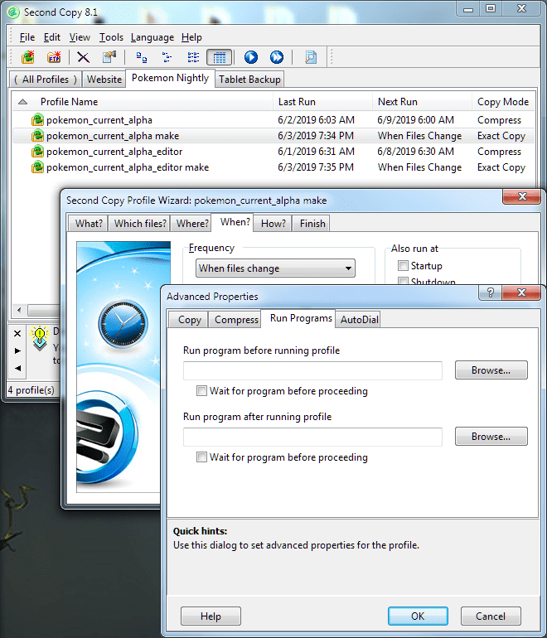Check the Startup option under Also run at
The height and width of the screenshot is (638, 547).
click(403, 266)
